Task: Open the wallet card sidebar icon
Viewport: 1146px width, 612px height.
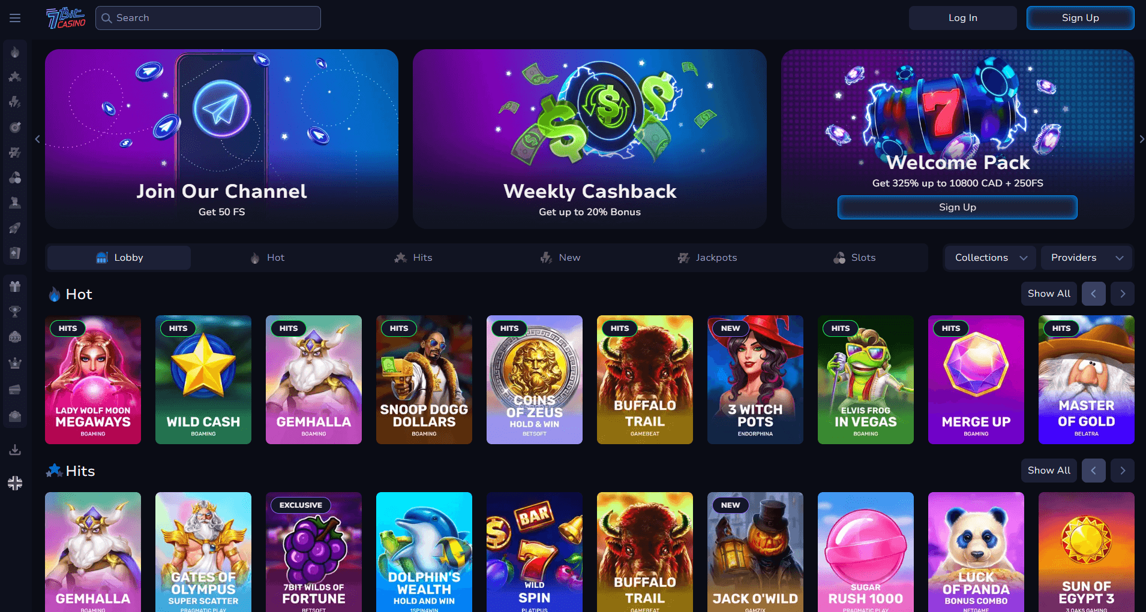Action: click(15, 390)
